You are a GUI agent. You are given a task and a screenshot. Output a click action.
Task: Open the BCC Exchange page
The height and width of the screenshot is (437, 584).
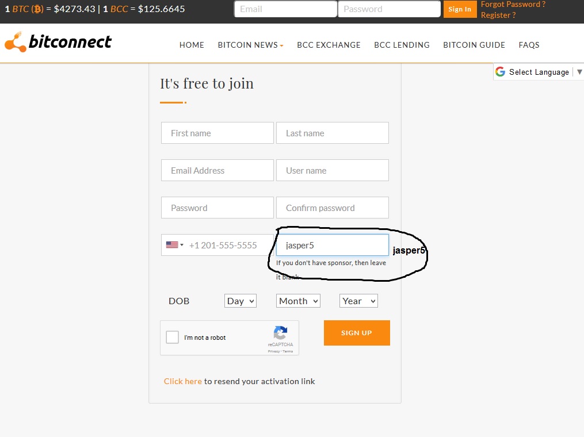point(329,45)
